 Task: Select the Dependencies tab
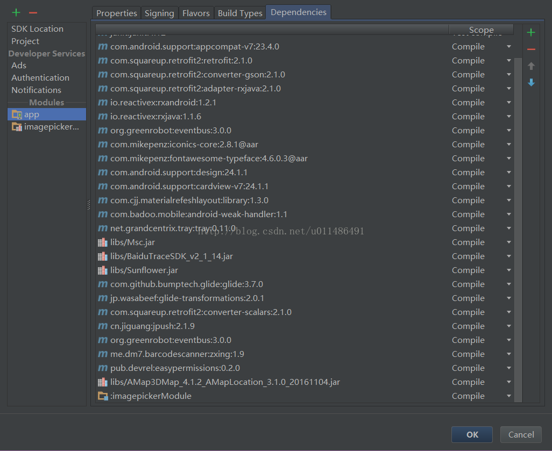click(299, 12)
